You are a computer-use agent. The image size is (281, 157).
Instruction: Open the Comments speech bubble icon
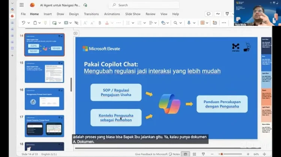point(208,14)
